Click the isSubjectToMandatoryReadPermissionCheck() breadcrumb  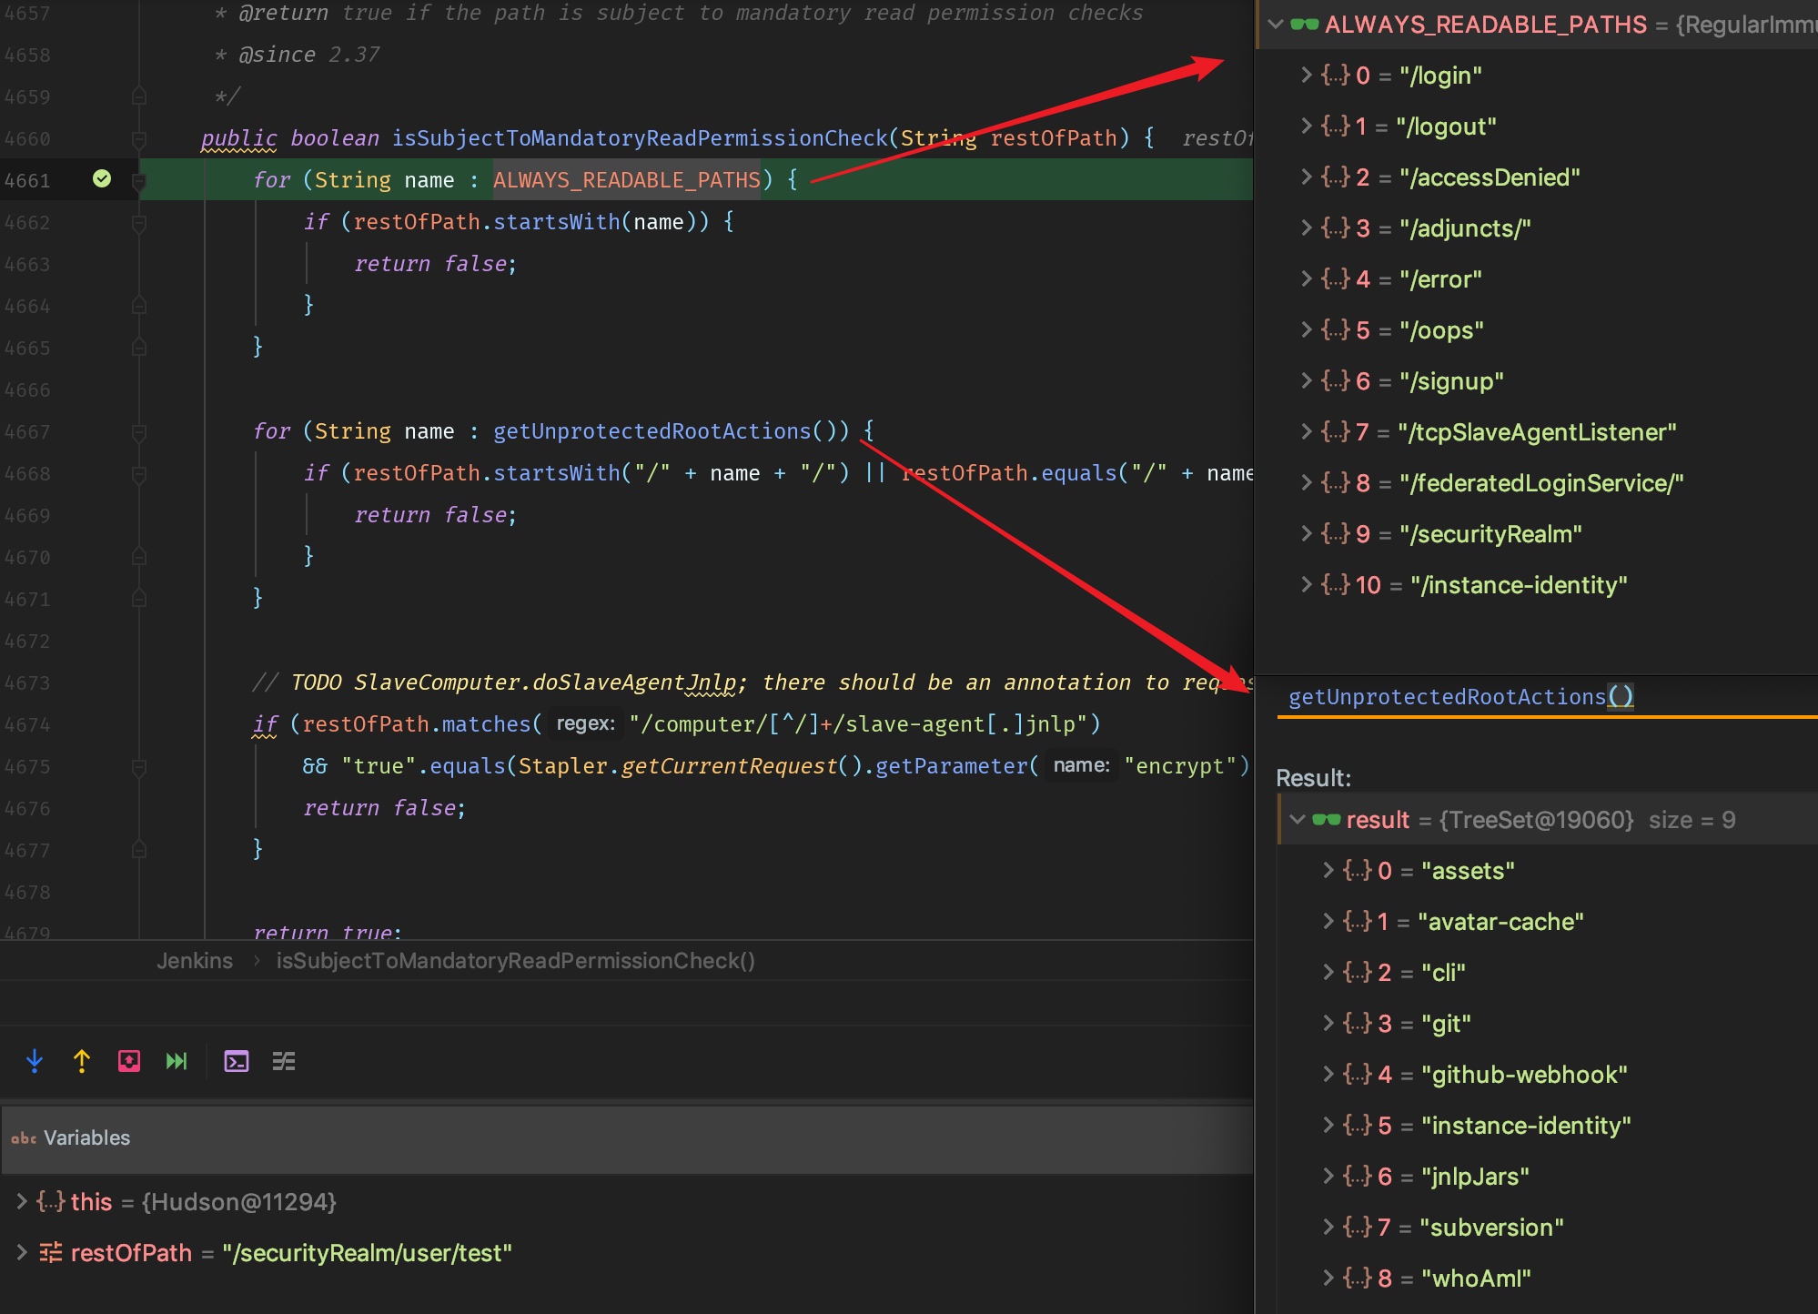pyautogui.click(x=516, y=961)
